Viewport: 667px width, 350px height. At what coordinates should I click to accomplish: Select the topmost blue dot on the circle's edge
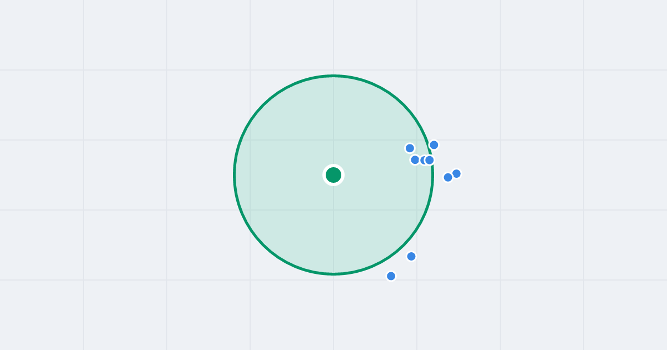(434, 145)
